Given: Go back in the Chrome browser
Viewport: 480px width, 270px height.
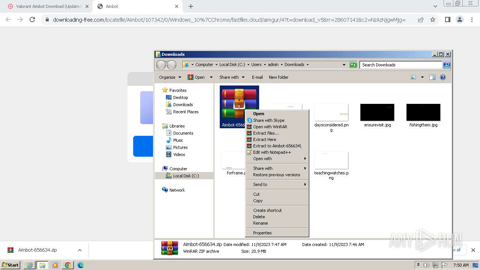Looking at the screenshot, I should tap(8, 19).
